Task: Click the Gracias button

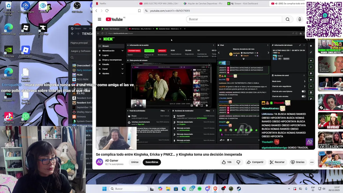Action: pos(298,162)
